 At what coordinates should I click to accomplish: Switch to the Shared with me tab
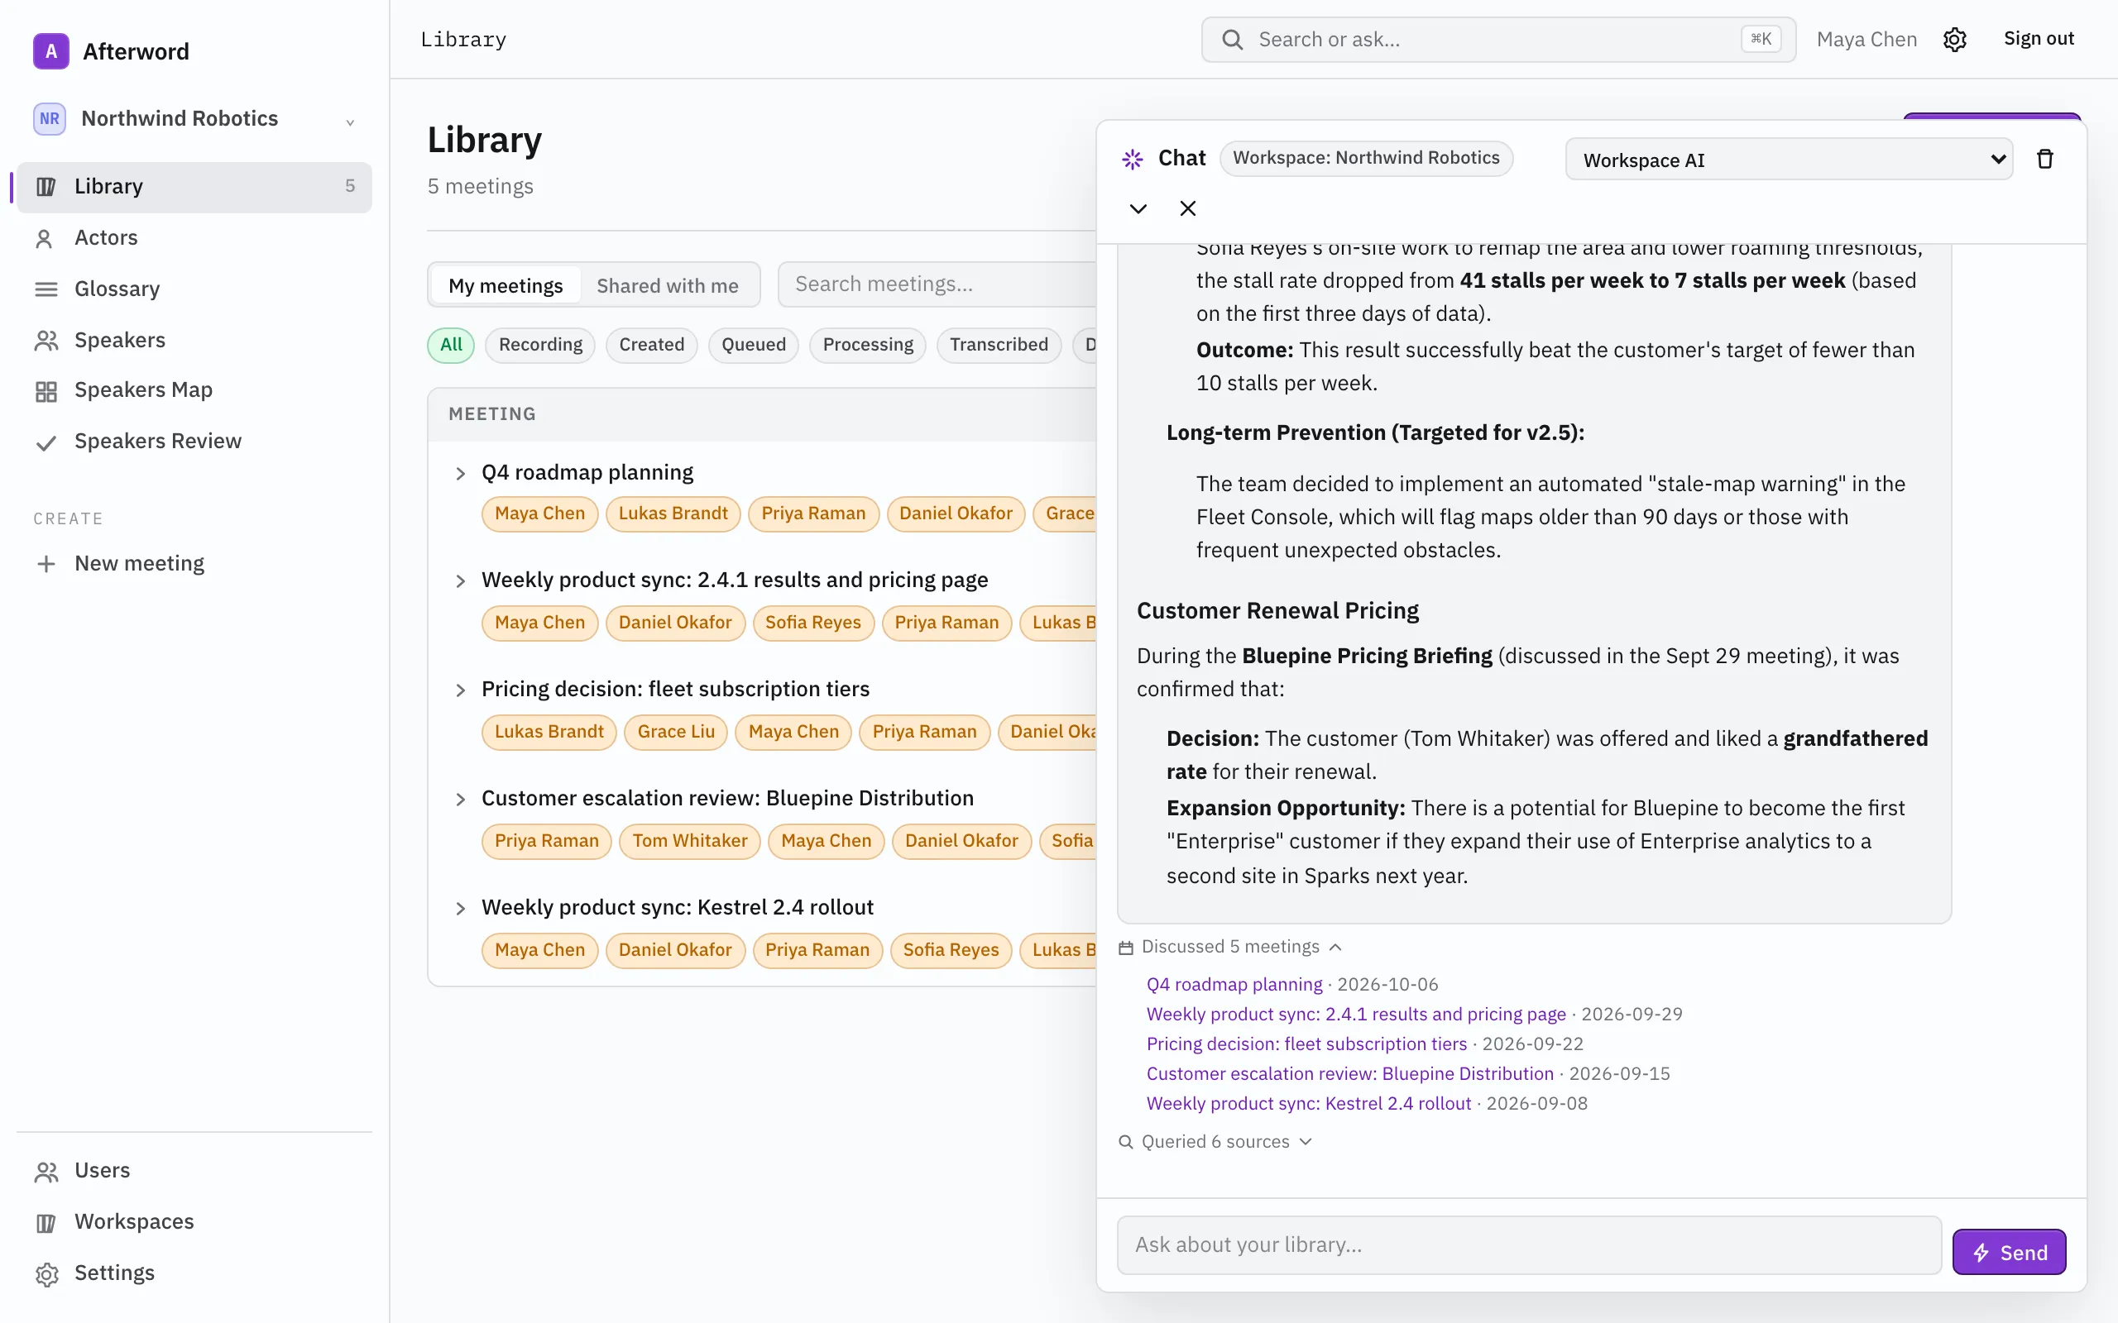[667, 285]
